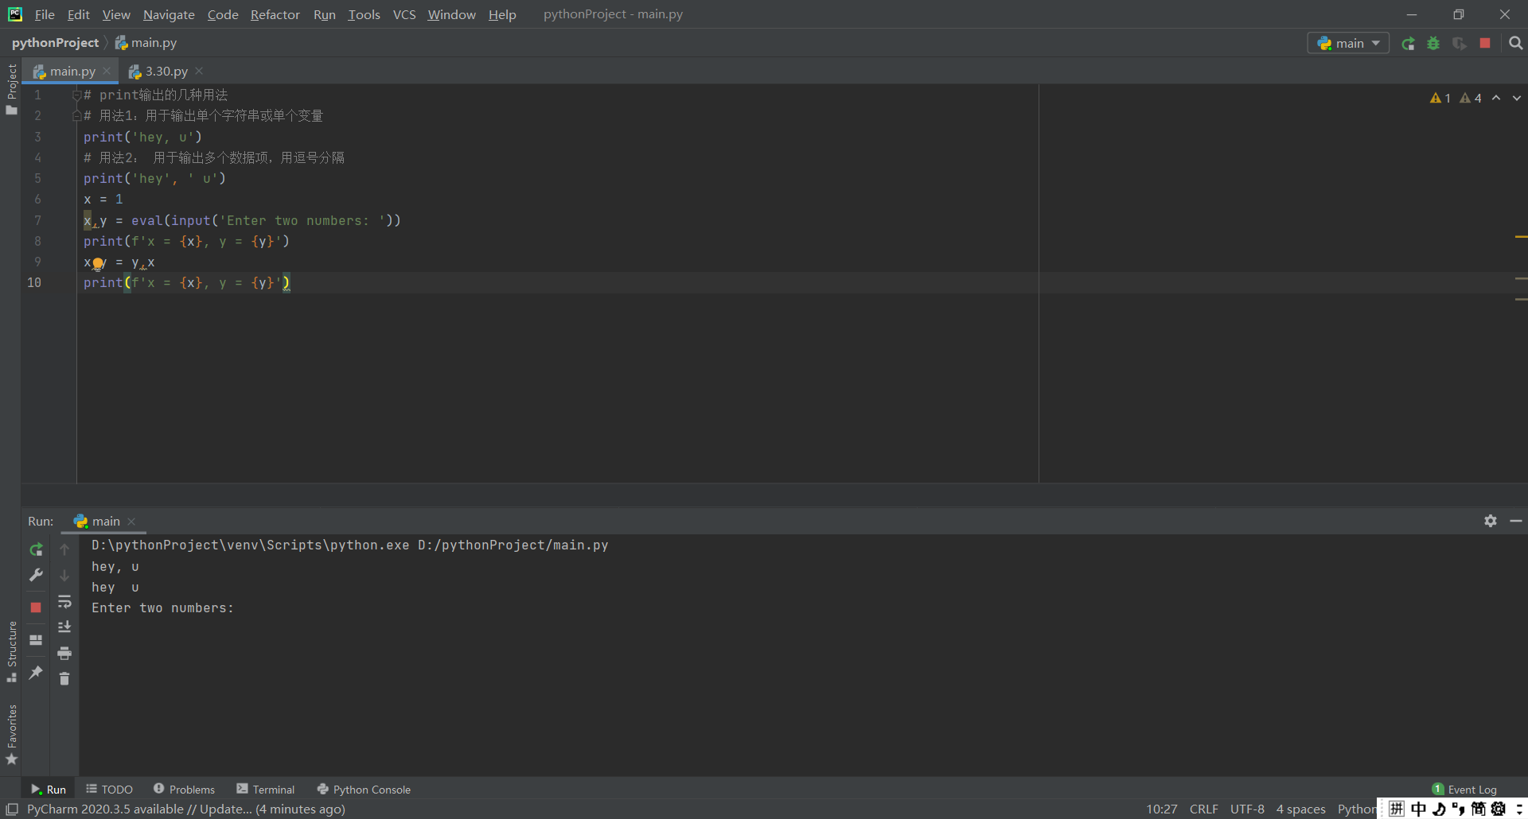Click the Chinese 中 input mode indicator
The height and width of the screenshot is (819, 1528).
coord(1418,809)
